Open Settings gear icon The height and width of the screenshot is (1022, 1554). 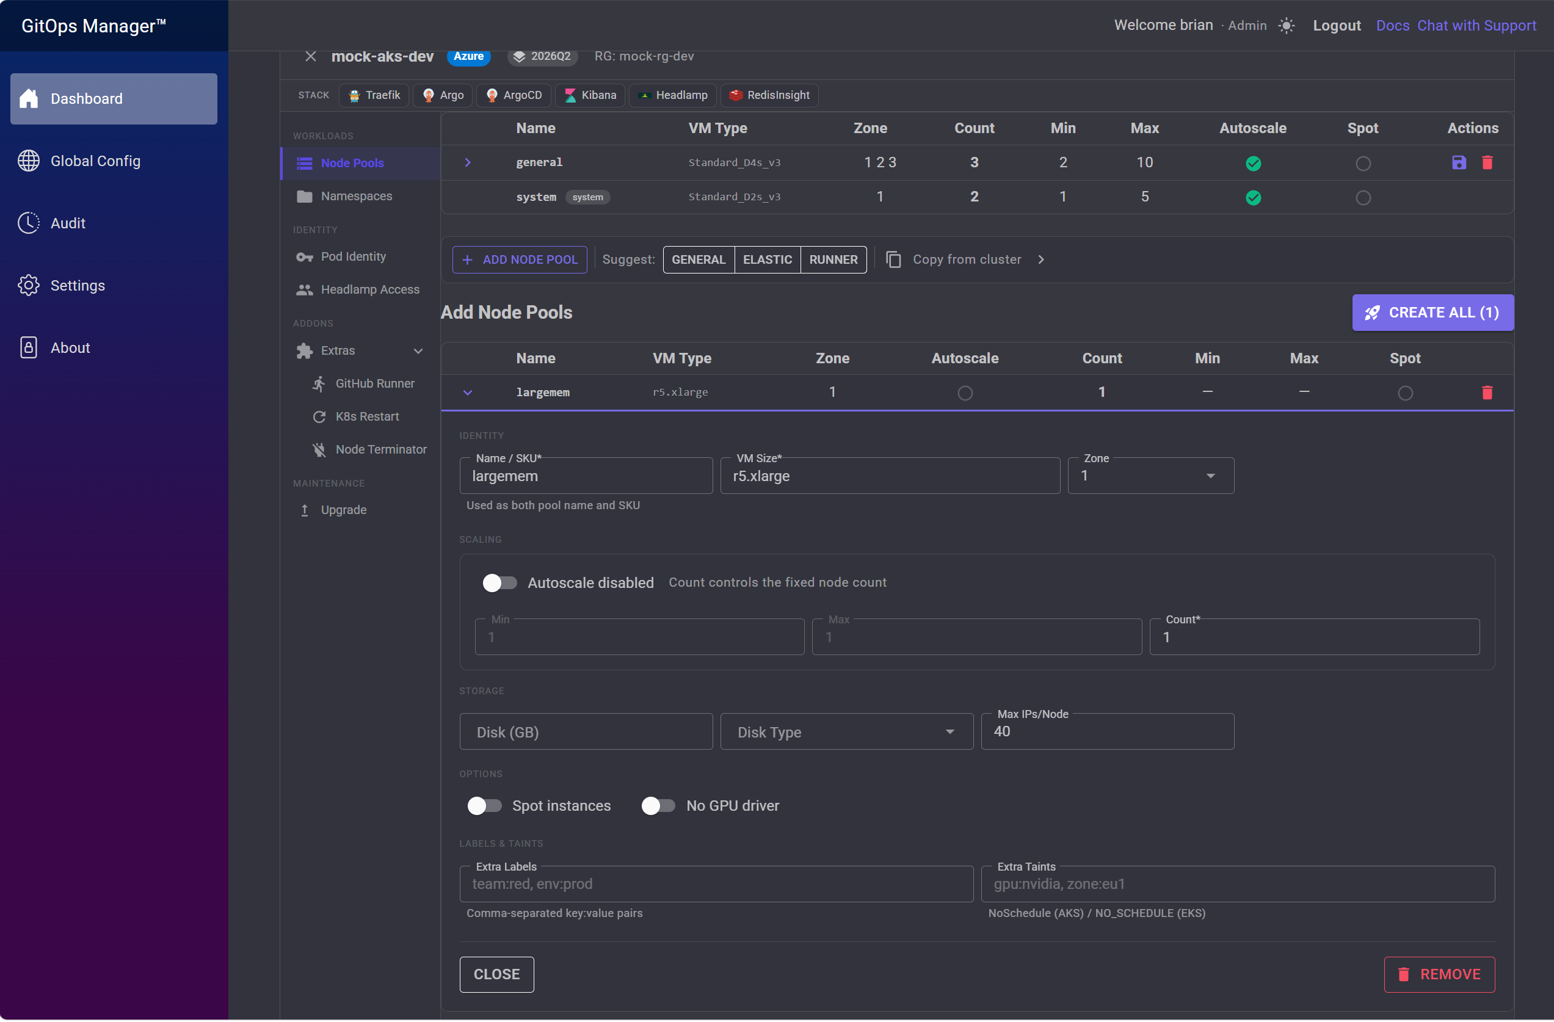coord(29,285)
